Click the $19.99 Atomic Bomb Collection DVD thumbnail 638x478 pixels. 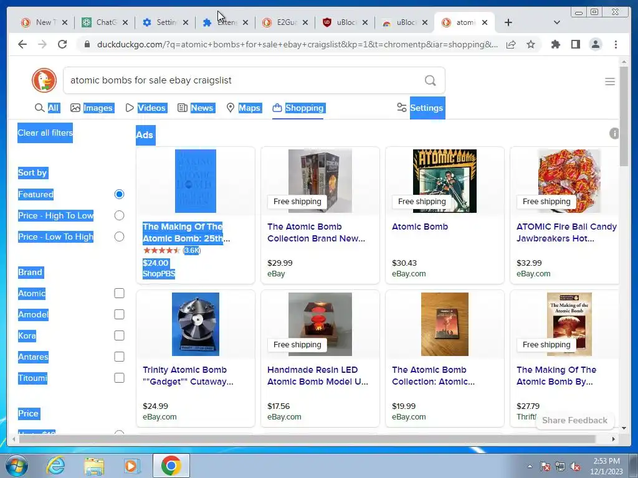pyautogui.click(x=445, y=324)
